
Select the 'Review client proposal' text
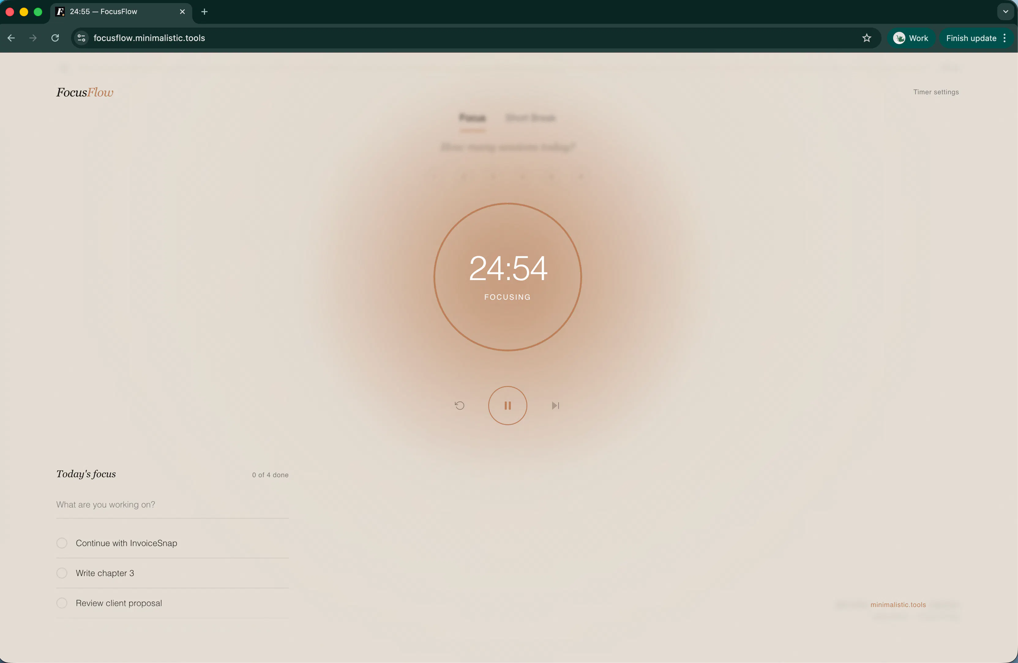pos(119,603)
